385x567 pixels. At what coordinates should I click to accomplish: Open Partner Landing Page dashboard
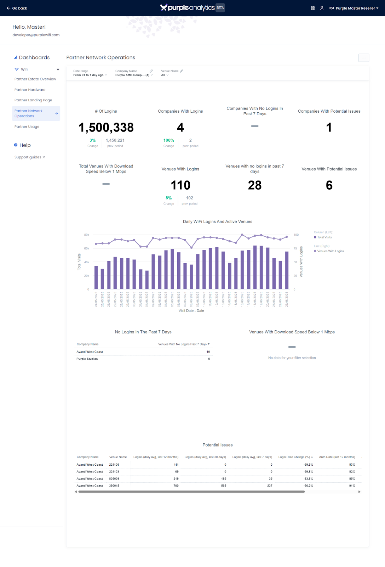pos(33,100)
